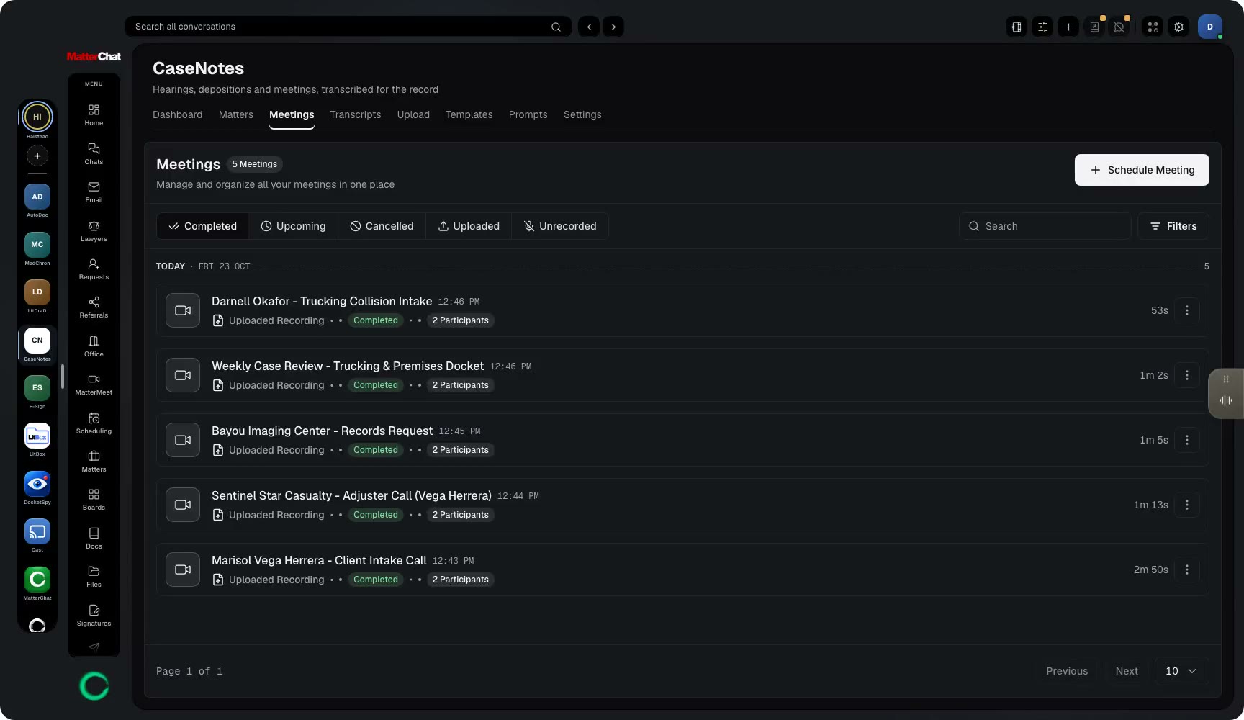Show the Unrecorded meetings filter
Viewport: 1244px width, 720px height.
(560, 226)
